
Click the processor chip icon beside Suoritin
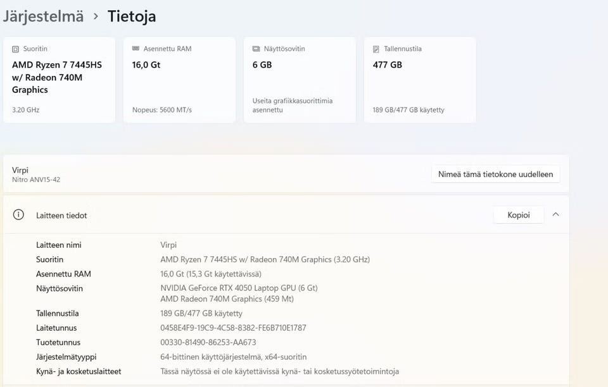(15, 49)
